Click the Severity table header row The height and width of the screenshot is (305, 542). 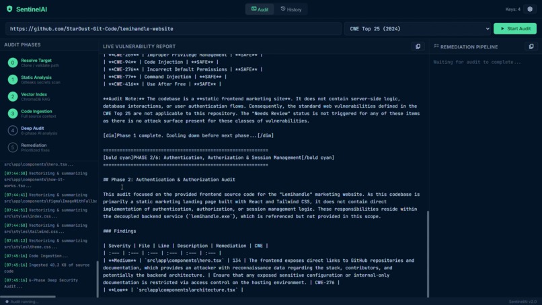click(x=186, y=246)
